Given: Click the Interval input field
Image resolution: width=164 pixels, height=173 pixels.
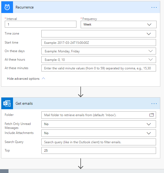Looking at the screenshot, I should (x=41, y=24).
